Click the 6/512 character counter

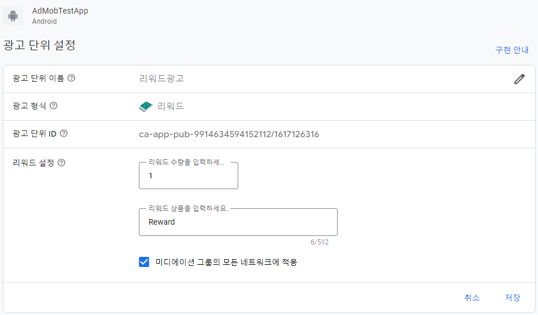point(320,242)
